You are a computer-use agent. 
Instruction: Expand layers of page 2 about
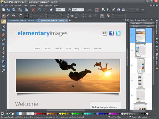coord(132,50)
